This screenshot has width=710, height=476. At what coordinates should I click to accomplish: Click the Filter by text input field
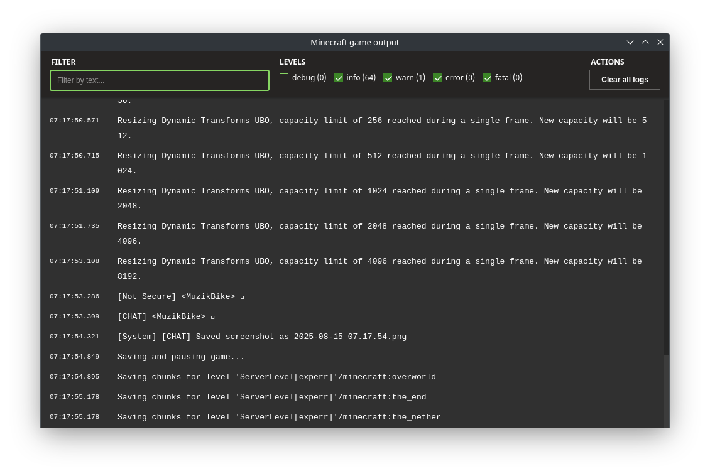[160, 80]
